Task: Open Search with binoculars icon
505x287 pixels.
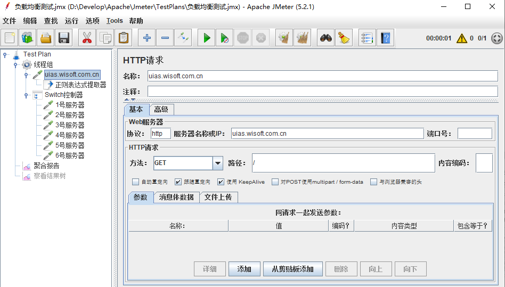Action: click(x=326, y=38)
